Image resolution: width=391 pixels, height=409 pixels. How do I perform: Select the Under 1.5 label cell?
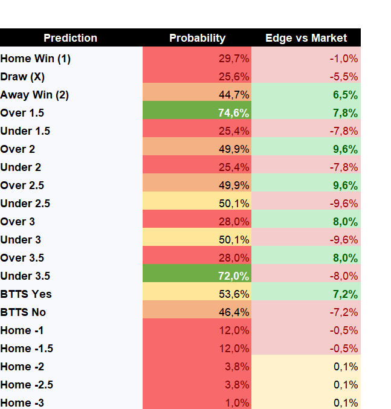[x=71, y=131]
